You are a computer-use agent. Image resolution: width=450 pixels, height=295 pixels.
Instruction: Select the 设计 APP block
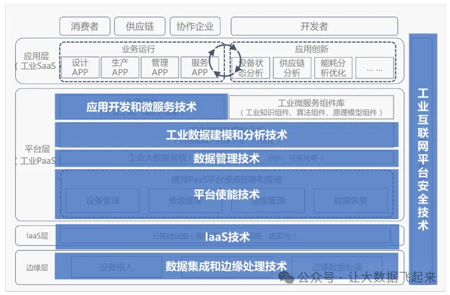[x=80, y=67]
